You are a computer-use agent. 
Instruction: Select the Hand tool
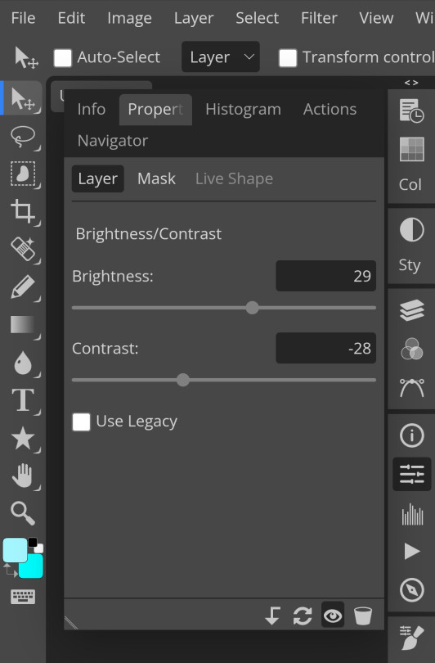tap(23, 476)
